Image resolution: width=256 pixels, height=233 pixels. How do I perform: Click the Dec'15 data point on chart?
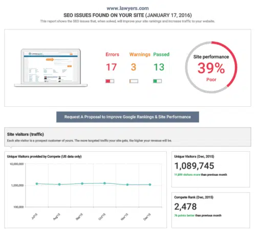[150, 184]
